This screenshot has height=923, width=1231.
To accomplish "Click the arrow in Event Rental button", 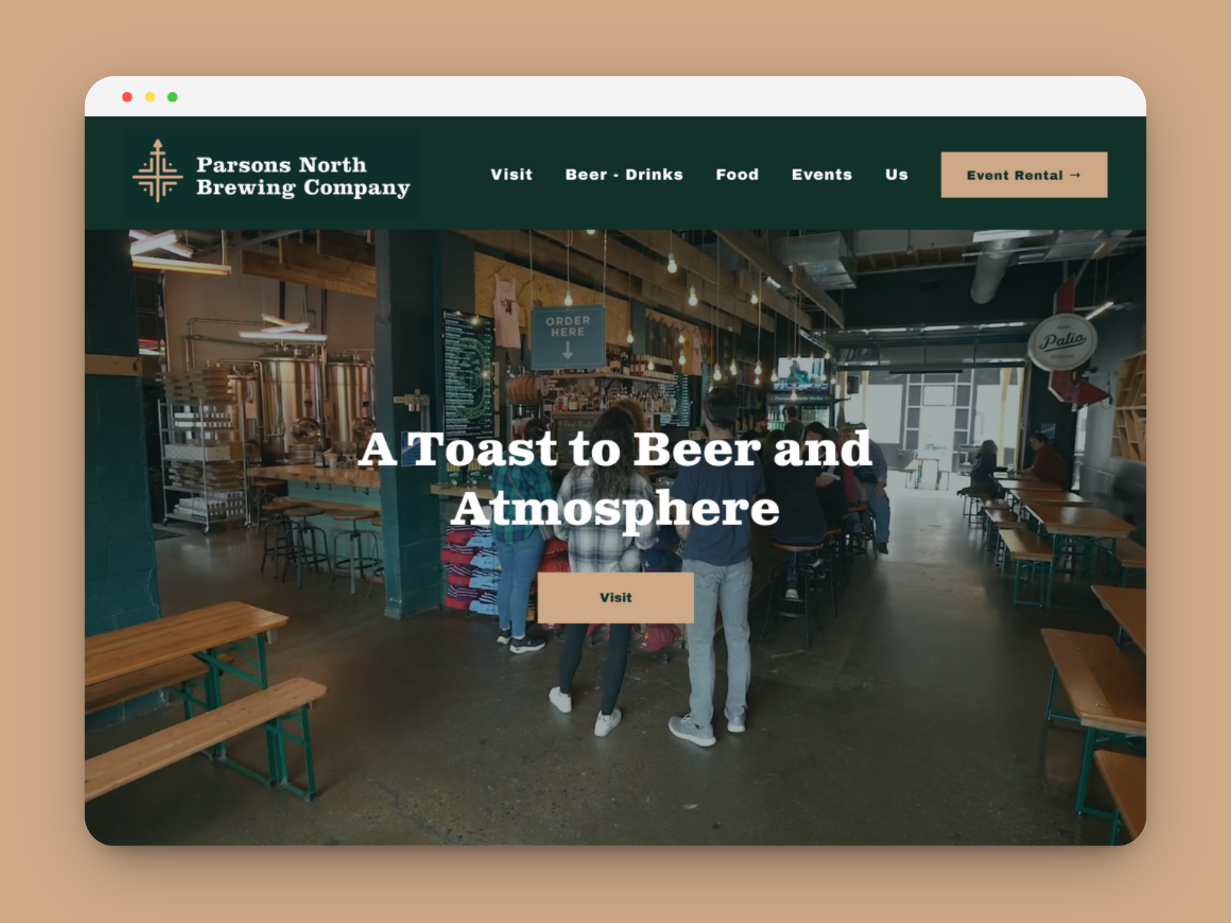I will point(1075,175).
